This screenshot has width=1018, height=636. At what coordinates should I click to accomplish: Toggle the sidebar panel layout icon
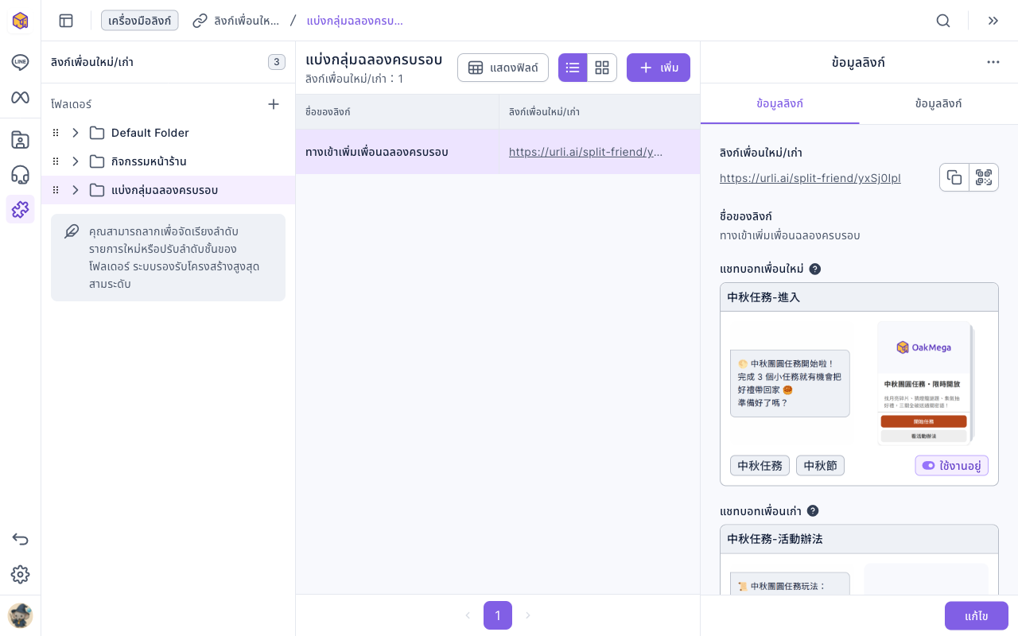66,21
